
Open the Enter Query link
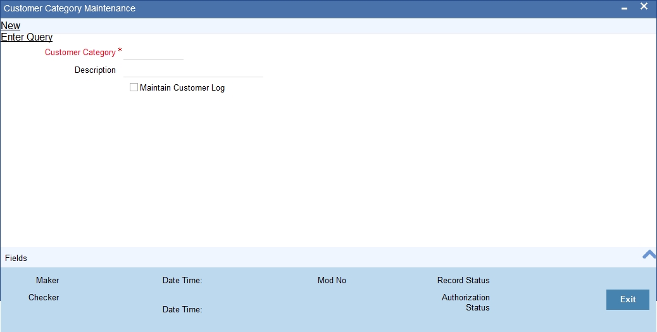coord(27,37)
